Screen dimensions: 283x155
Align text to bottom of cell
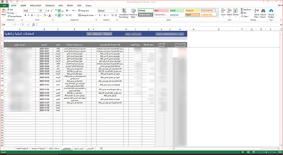pyautogui.click(x=63, y=11)
